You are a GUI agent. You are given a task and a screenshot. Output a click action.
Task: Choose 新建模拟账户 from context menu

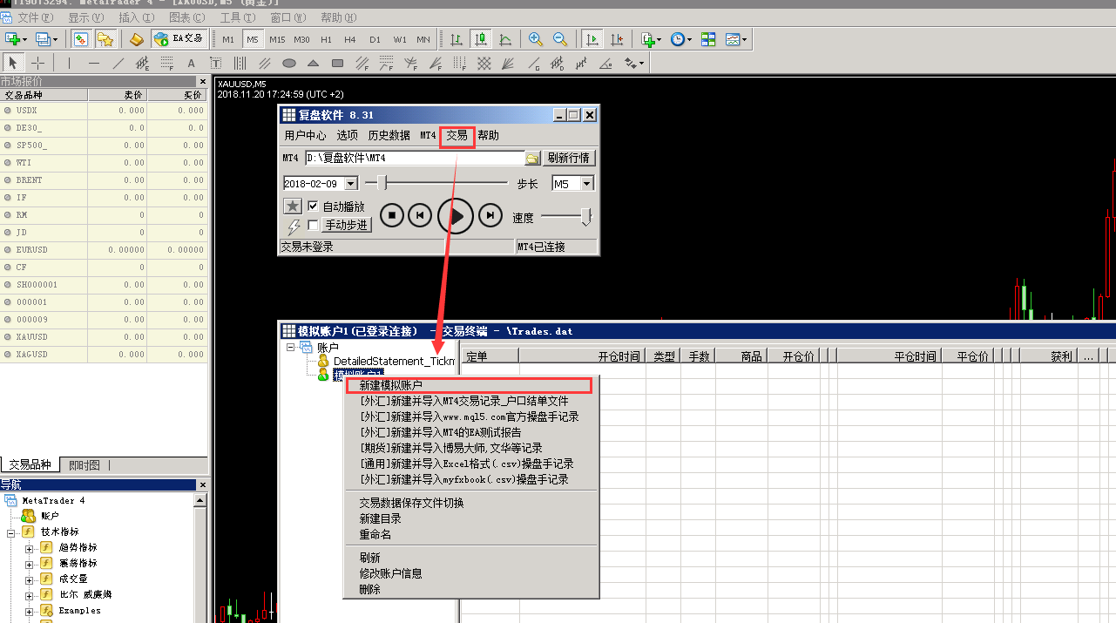coord(390,385)
